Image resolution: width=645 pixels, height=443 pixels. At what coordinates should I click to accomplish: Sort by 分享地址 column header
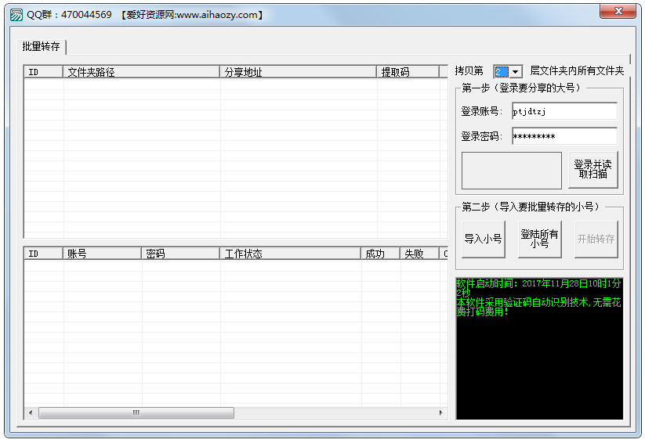(x=298, y=72)
